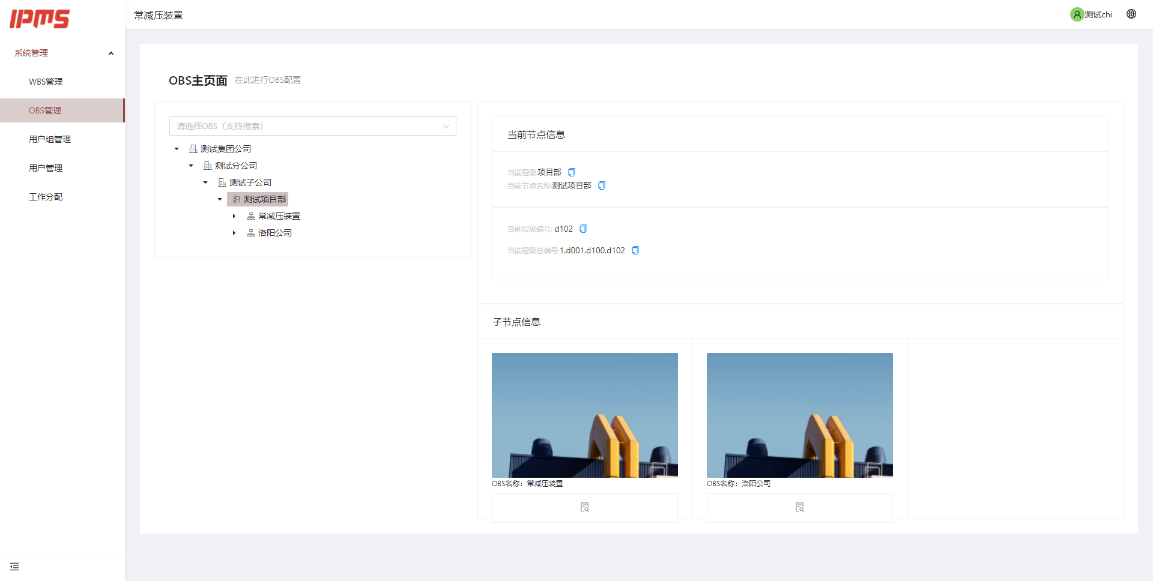The width and height of the screenshot is (1153, 581).
Task: Click the icon beside 测试项目部 node
Action: tap(237, 199)
